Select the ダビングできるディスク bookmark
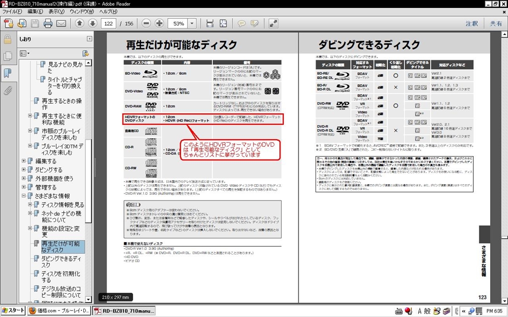Viewport: 508px width, 317px height. coord(60,262)
